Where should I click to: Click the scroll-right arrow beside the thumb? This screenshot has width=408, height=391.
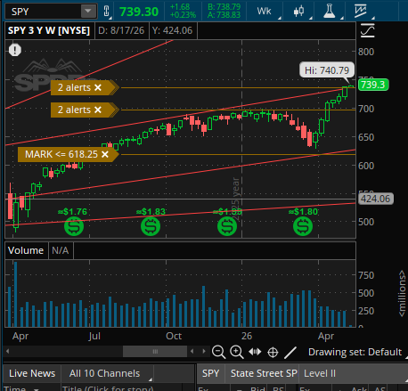tap(204, 352)
